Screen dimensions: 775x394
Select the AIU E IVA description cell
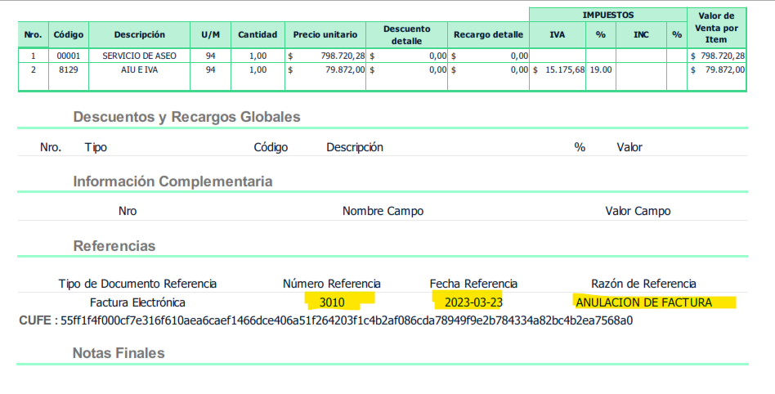pyautogui.click(x=139, y=70)
